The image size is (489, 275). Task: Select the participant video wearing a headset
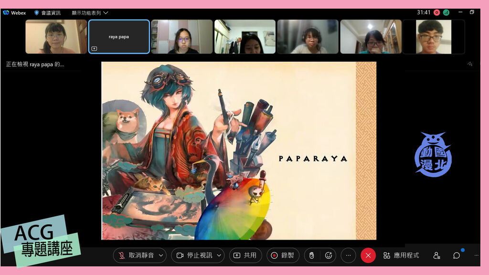[308, 36]
